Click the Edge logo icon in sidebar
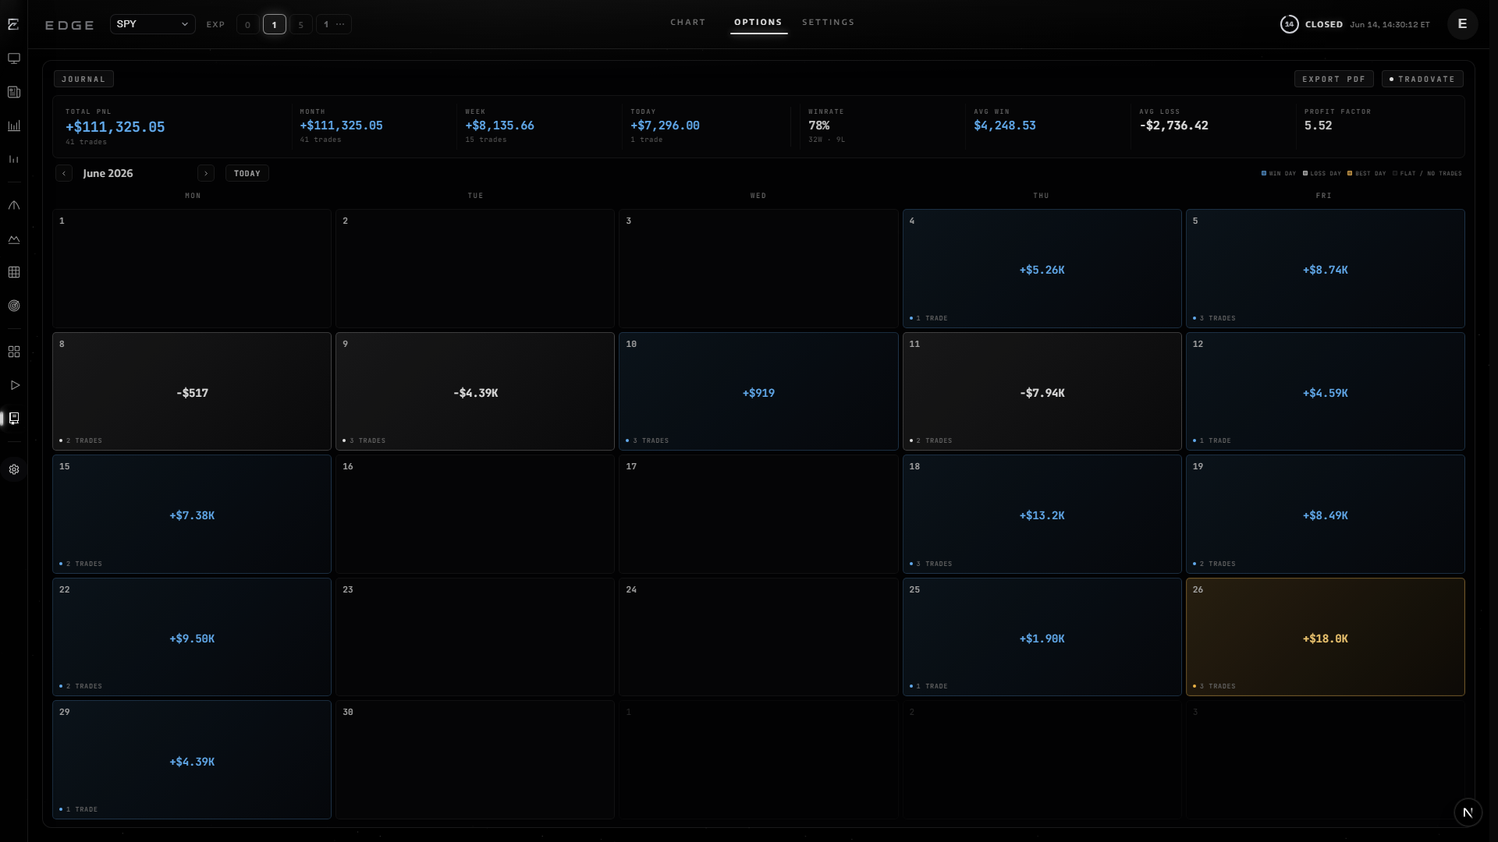 click(x=13, y=25)
